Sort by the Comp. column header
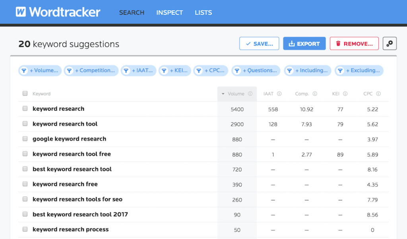The height and width of the screenshot is (239, 407). (302, 94)
